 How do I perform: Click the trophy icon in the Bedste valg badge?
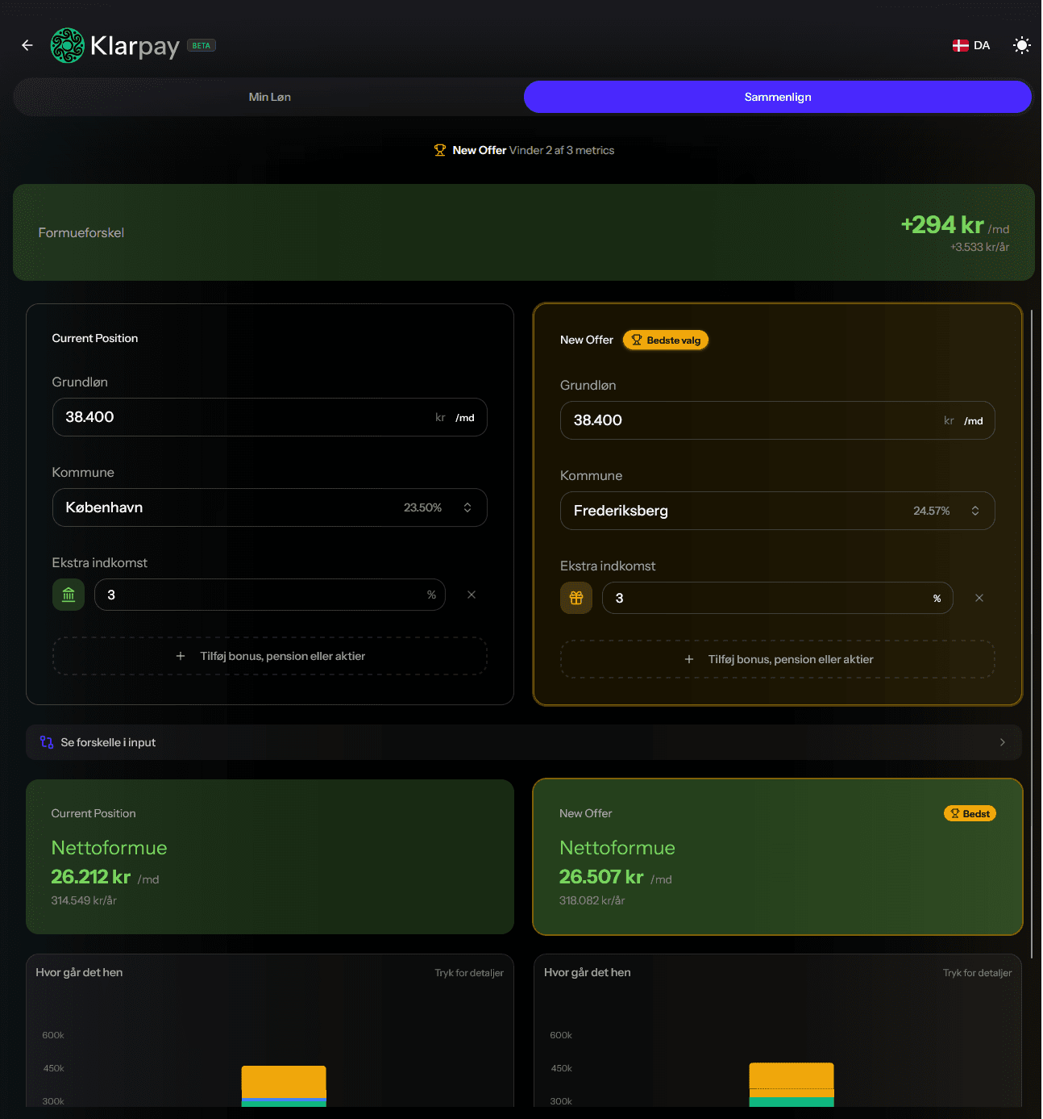(x=636, y=340)
